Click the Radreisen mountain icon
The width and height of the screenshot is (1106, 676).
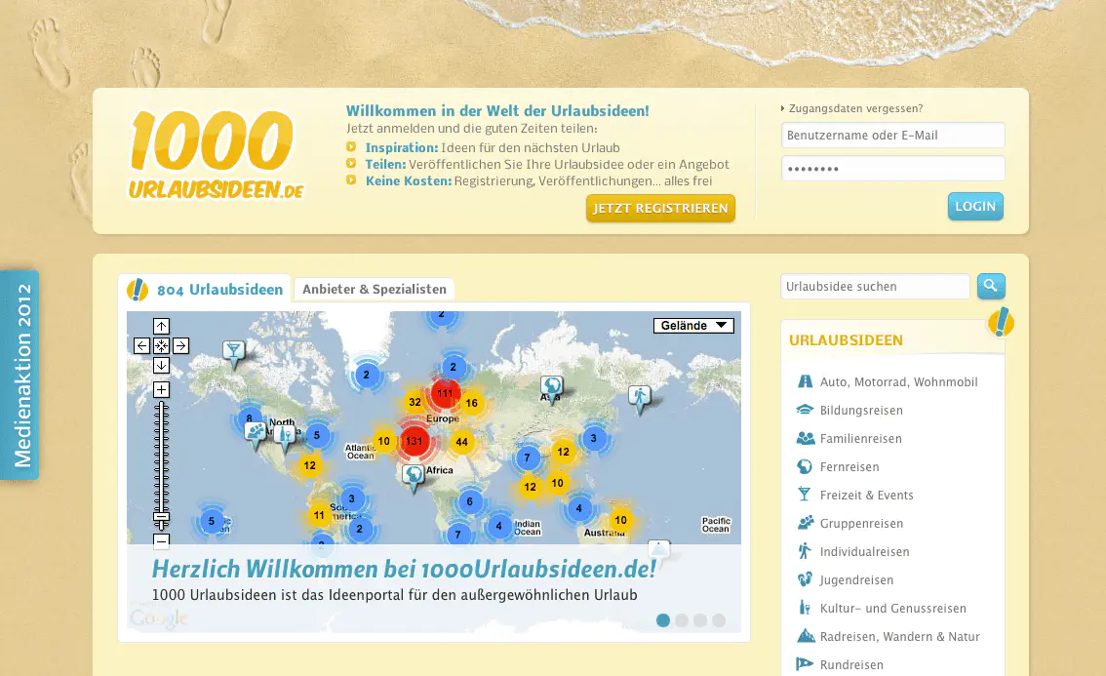click(806, 636)
